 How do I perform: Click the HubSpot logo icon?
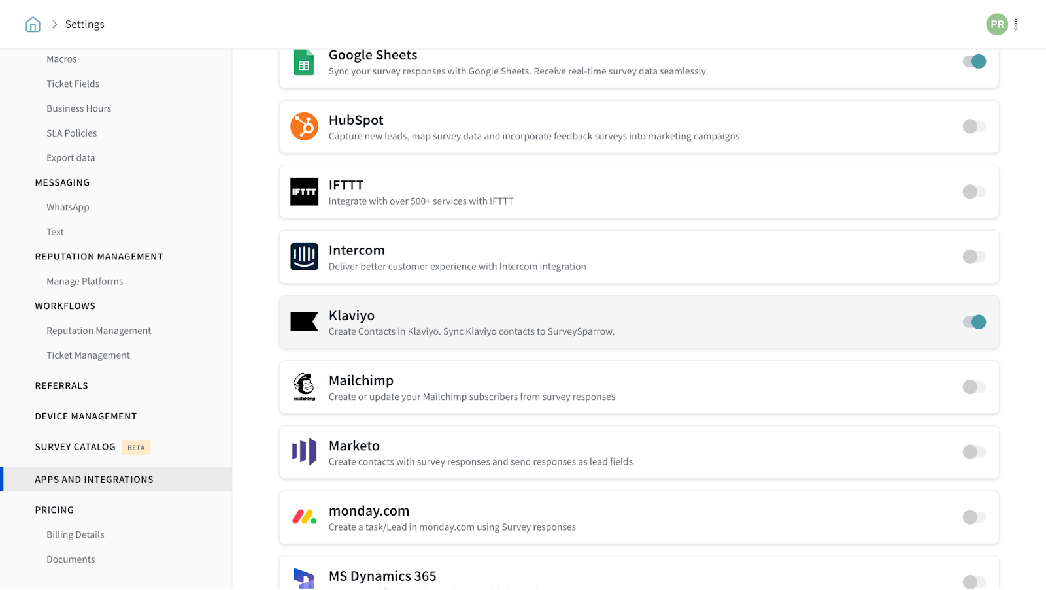click(304, 127)
